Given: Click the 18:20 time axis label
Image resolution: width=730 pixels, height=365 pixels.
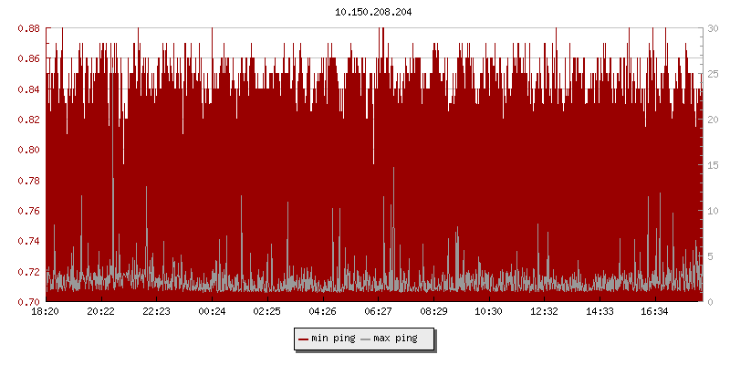Looking at the screenshot, I should pos(46,312).
